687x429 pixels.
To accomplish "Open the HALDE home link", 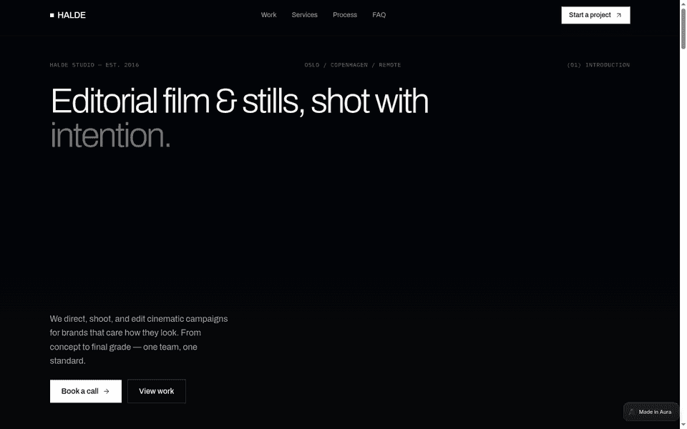I will [68, 15].
